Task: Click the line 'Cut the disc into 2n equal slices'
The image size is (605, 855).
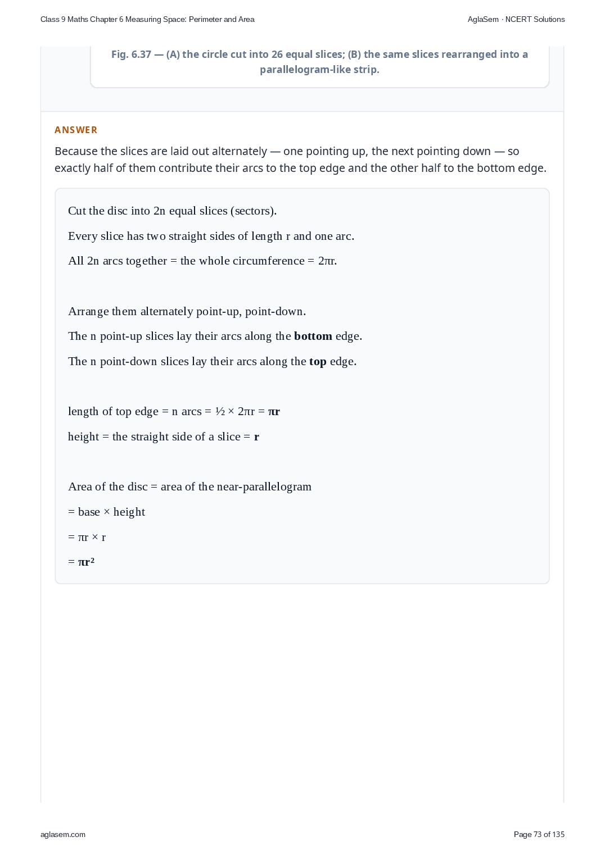Action: (173, 211)
